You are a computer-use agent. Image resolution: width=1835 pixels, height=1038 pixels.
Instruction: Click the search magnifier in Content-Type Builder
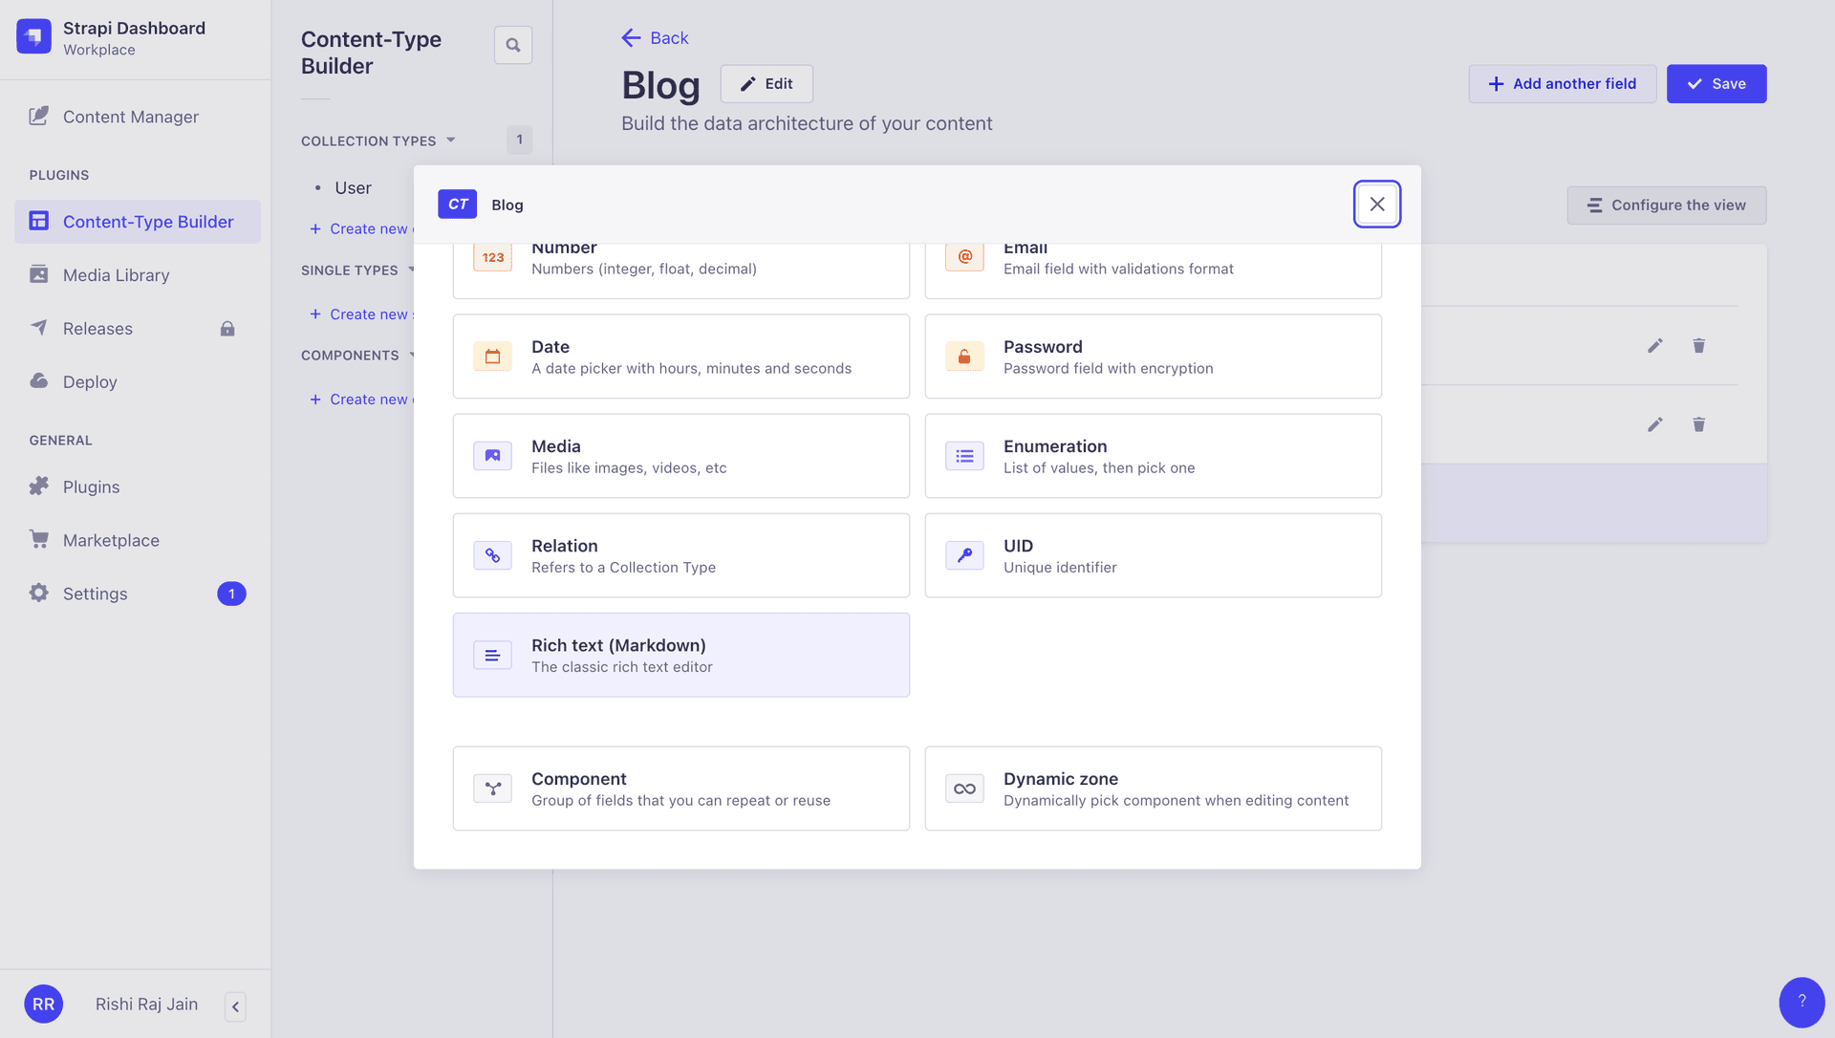coord(512,44)
